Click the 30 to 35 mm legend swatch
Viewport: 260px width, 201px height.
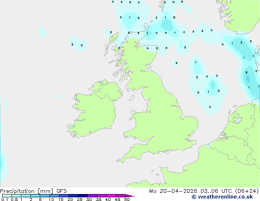(x=92, y=196)
